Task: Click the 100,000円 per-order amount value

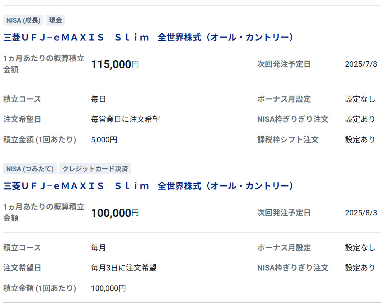Action: pos(108,288)
